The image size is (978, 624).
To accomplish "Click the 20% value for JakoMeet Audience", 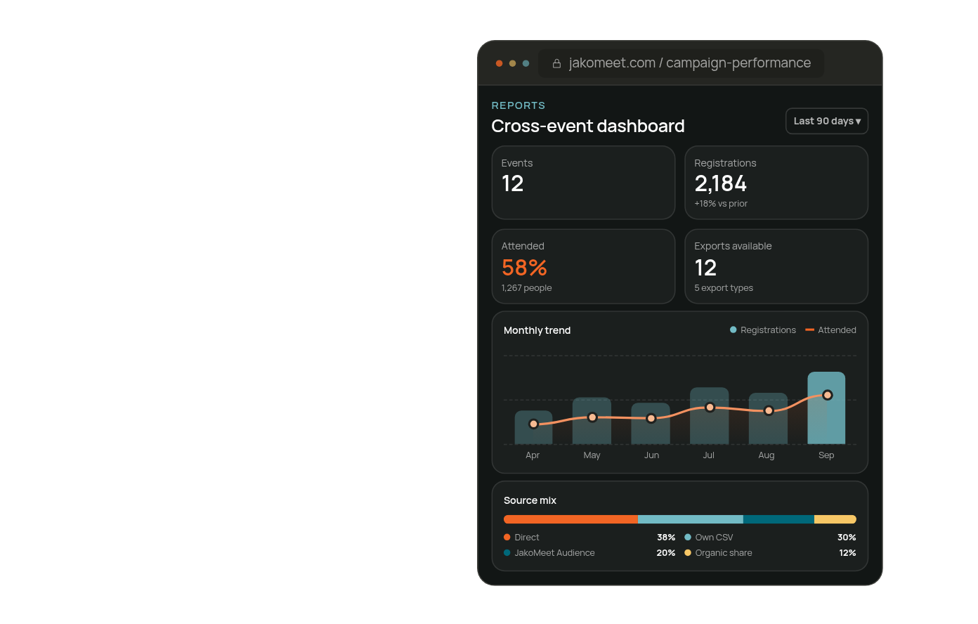I will point(666,553).
